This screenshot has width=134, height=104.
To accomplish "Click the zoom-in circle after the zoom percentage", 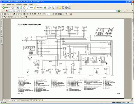I will pyautogui.click(x=53, y=14).
